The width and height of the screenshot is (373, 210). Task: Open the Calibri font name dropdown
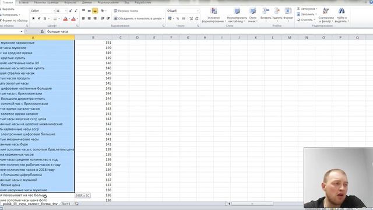[x=54, y=11]
